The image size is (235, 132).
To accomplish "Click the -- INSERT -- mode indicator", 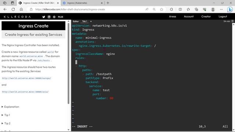I will [x=82, y=126].
